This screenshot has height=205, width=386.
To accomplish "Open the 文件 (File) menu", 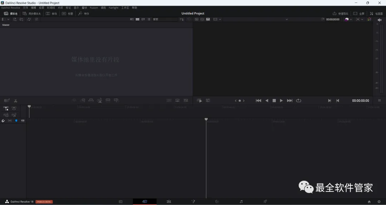I will coord(25,7).
